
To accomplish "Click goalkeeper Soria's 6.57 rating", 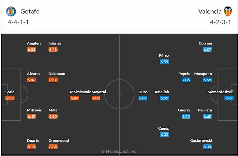I will (10, 98).
